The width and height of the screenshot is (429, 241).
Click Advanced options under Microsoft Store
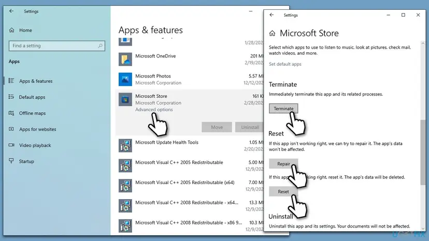pyautogui.click(x=154, y=110)
